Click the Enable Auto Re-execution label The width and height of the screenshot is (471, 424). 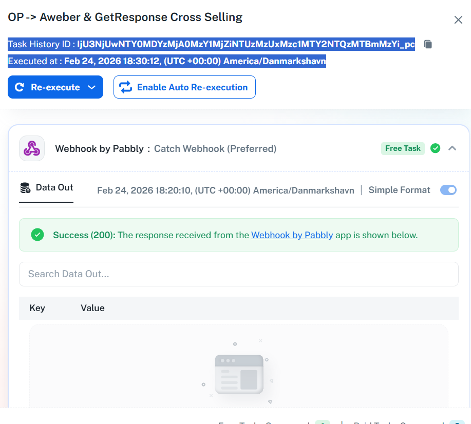[x=192, y=87]
